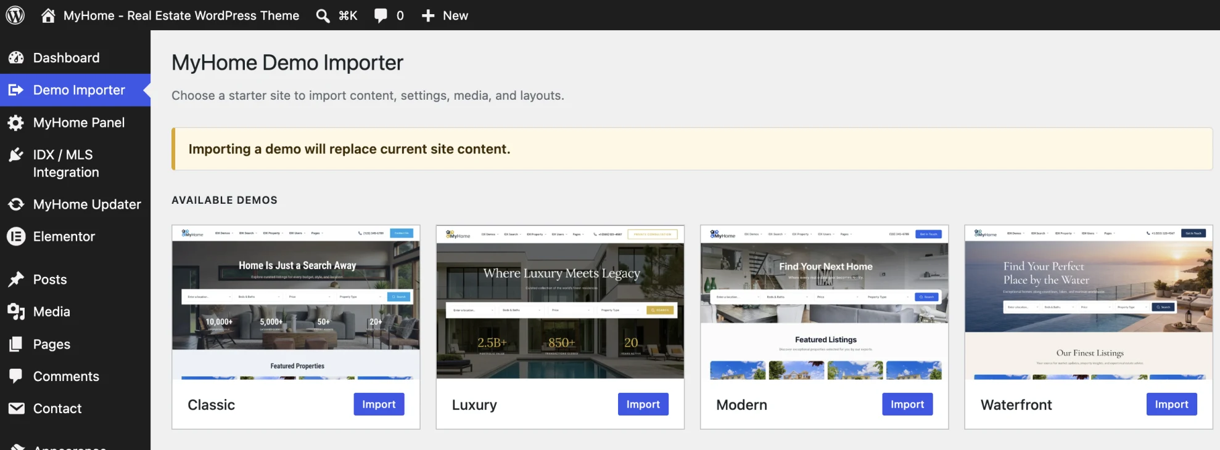
Task: Click the Classic demo title text
Action: [x=211, y=405]
